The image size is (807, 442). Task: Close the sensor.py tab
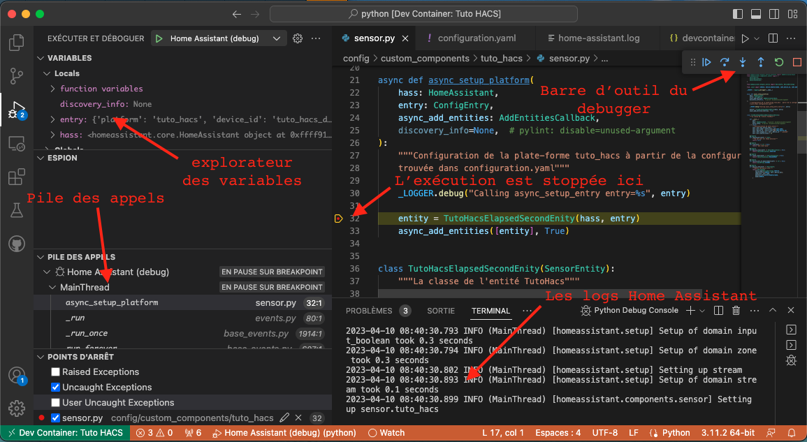(x=405, y=38)
